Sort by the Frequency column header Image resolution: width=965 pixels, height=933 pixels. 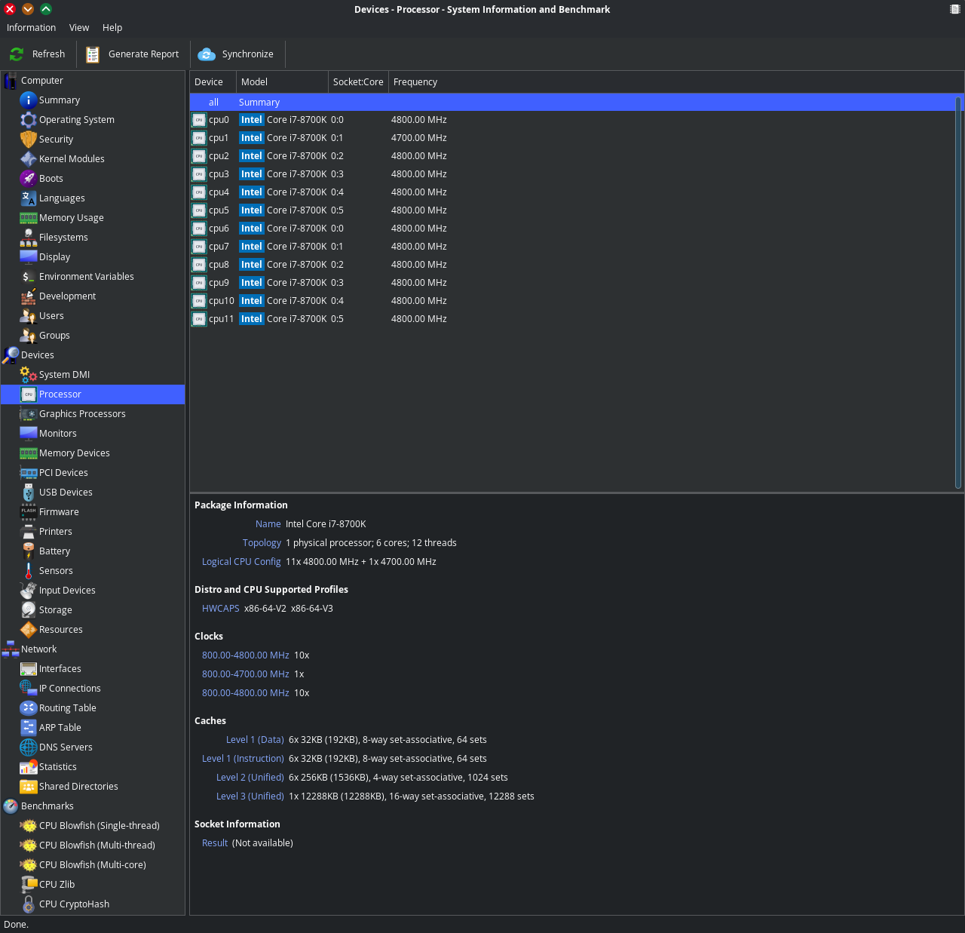415,82
